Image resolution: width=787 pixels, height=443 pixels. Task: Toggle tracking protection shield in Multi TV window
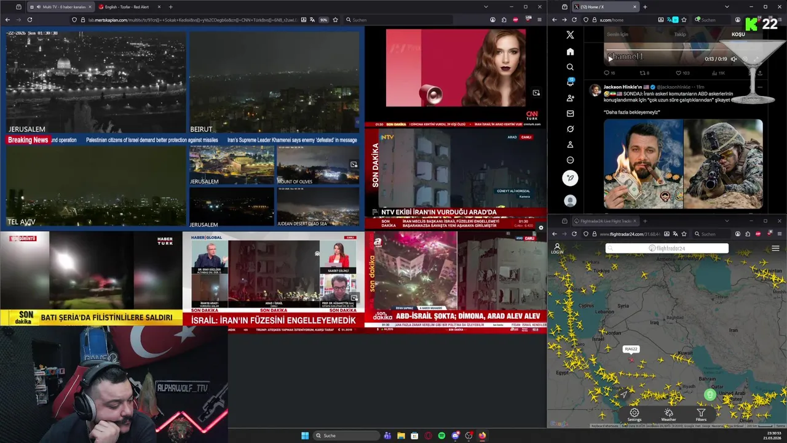point(74,20)
